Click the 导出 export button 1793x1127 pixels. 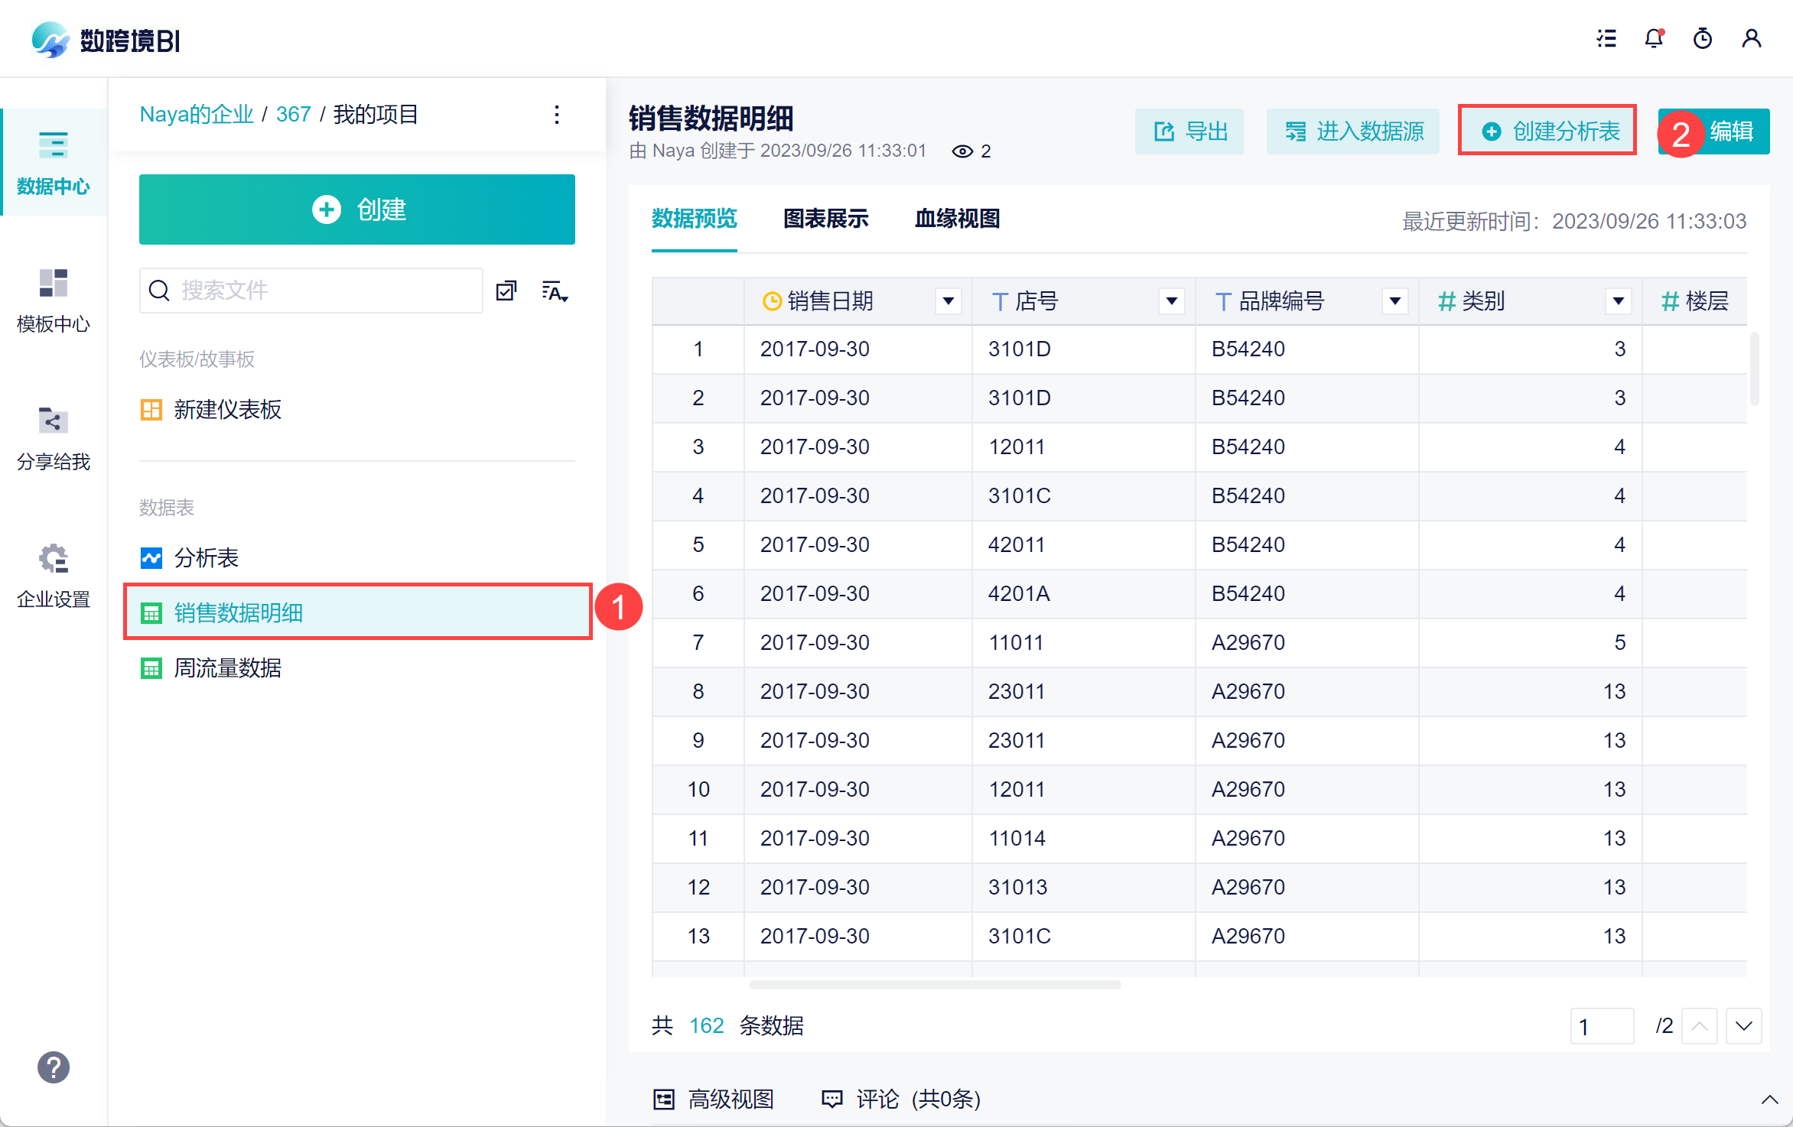tap(1189, 132)
